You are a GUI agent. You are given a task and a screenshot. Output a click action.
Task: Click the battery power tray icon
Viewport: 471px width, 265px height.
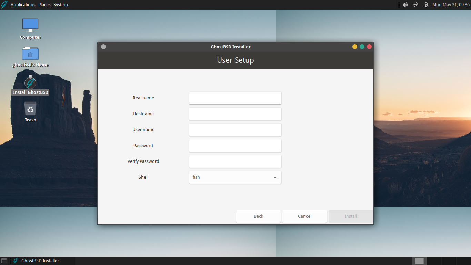pyautogui.click(x=426, y=5)
